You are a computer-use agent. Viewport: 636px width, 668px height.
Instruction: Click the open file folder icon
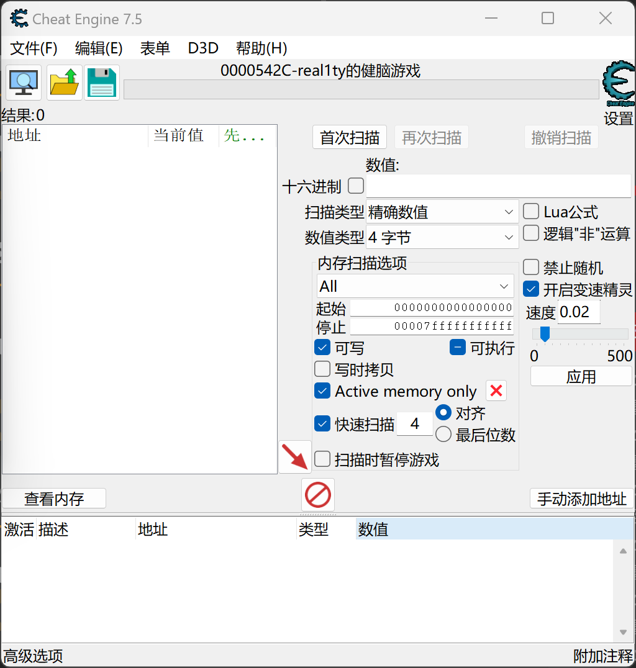tap(64, 83)
